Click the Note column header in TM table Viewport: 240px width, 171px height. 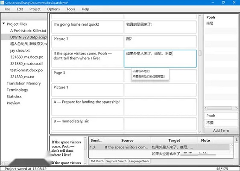[205, 140]
